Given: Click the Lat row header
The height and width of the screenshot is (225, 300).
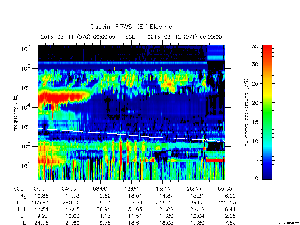Looking at the screenshot, I should pos(22,210).
